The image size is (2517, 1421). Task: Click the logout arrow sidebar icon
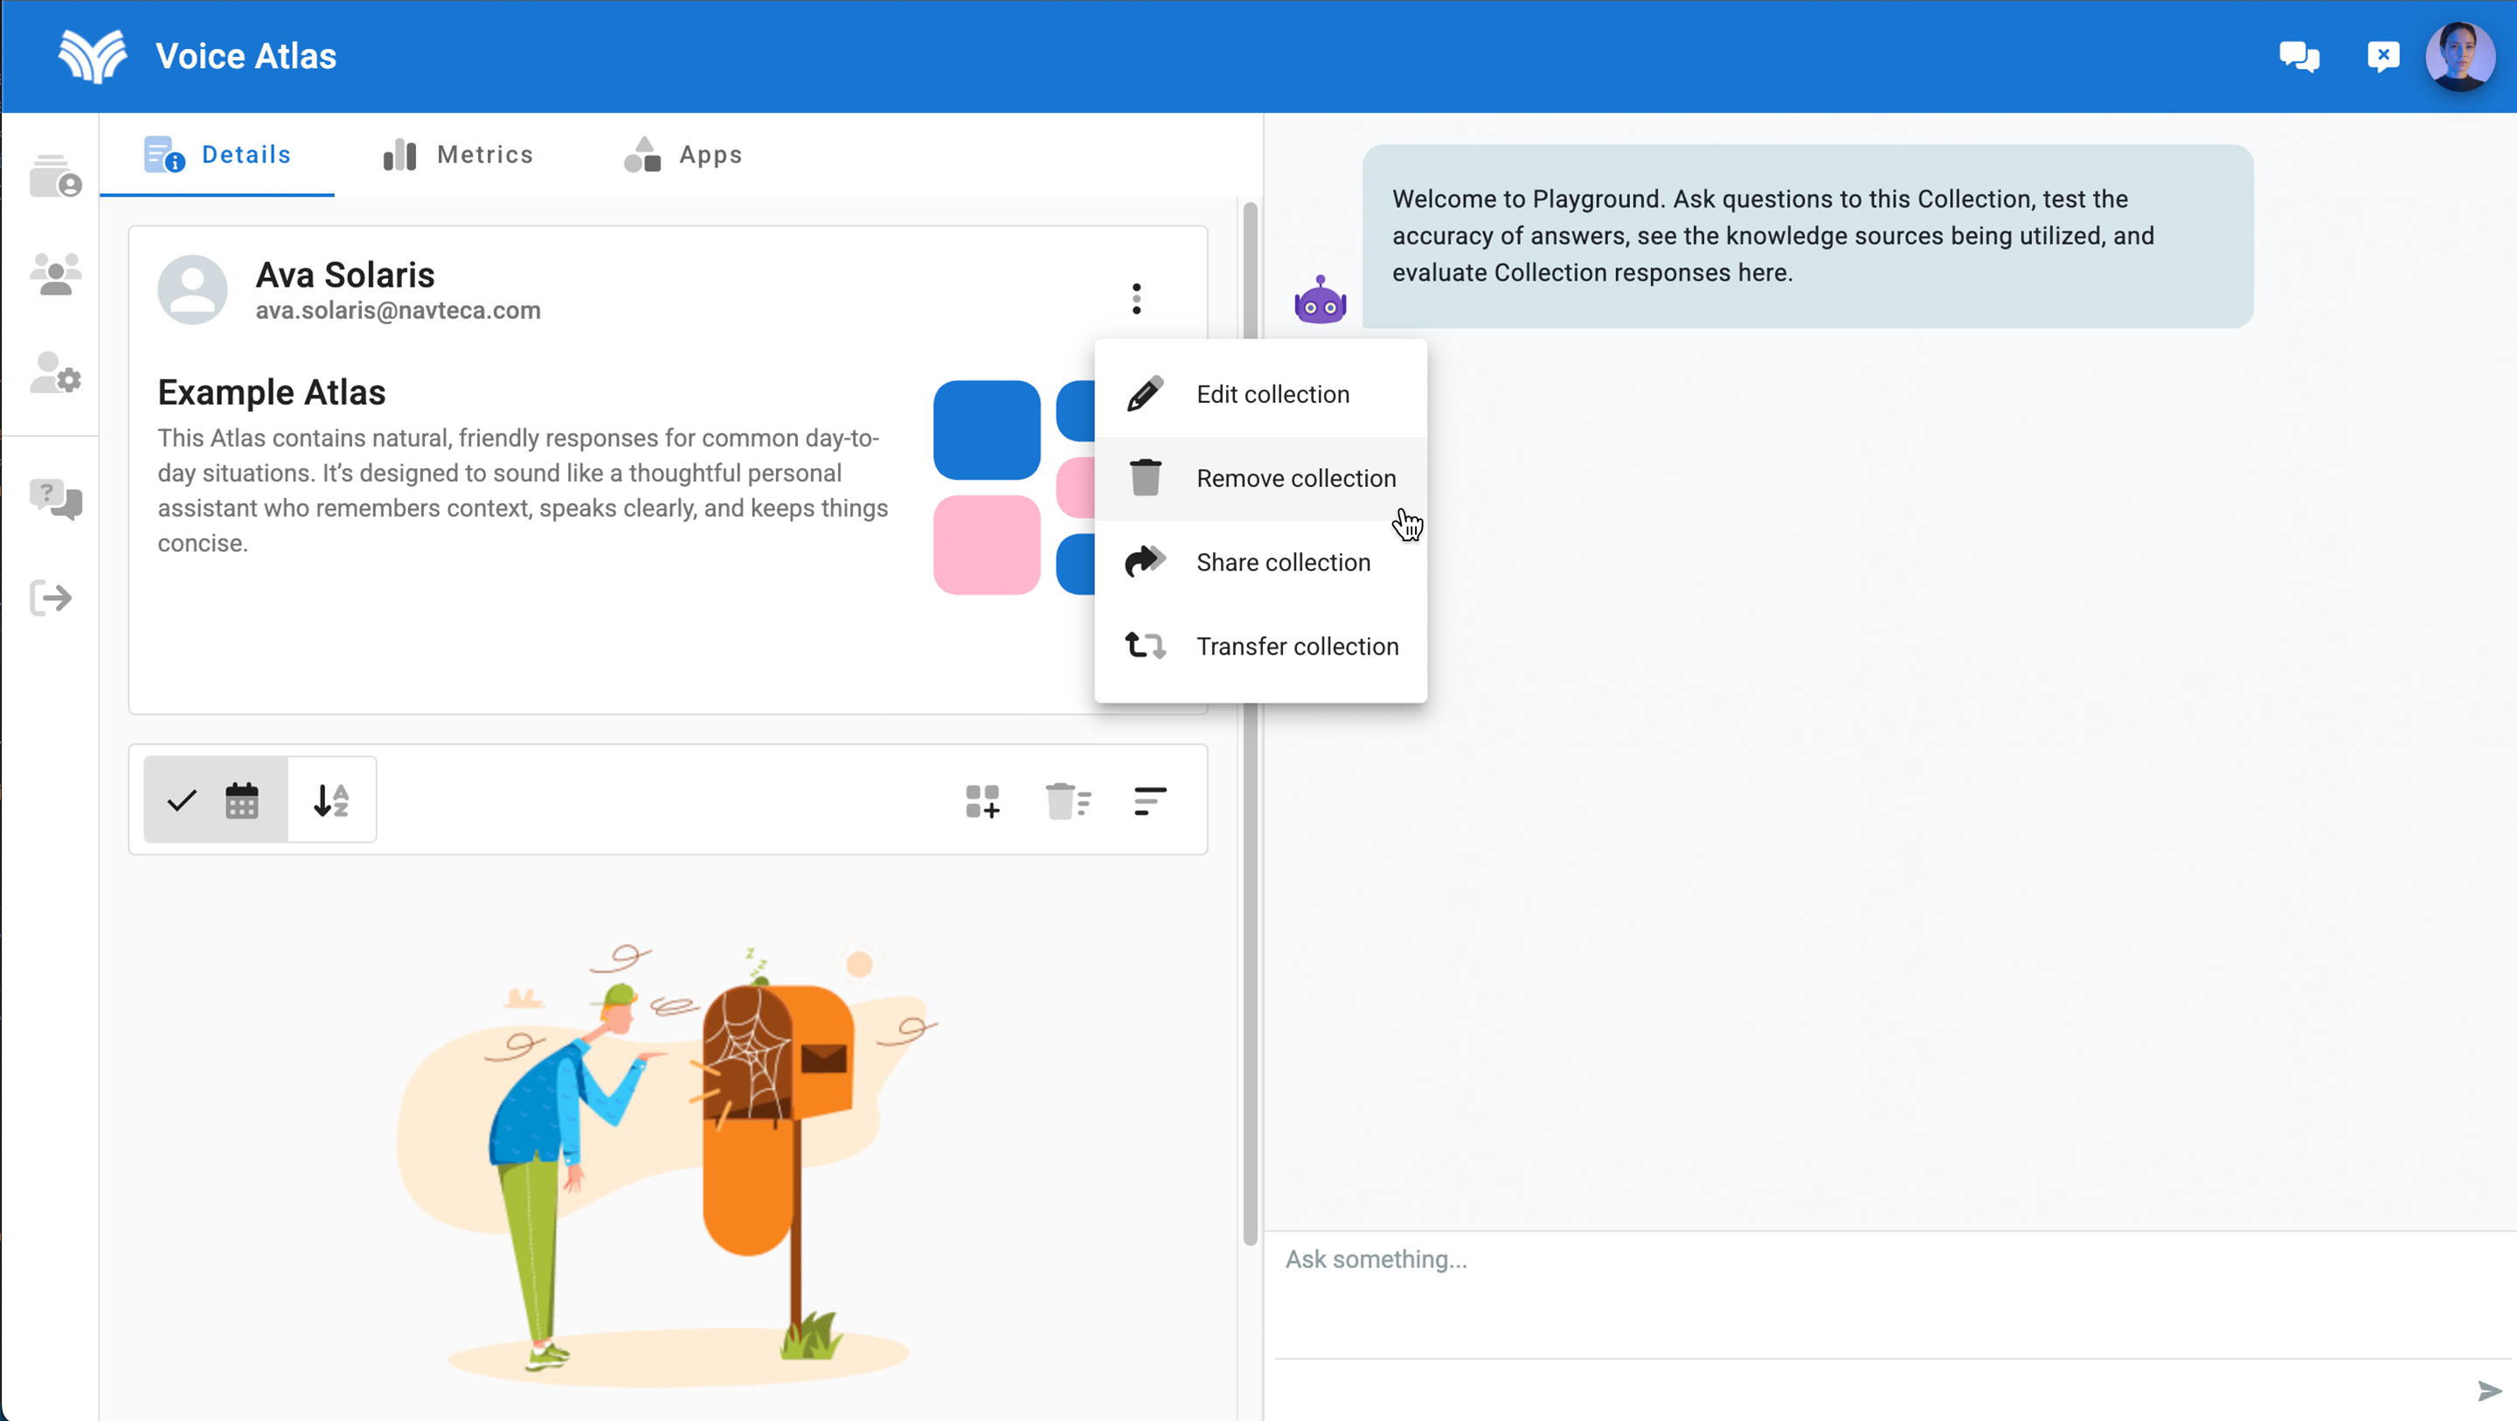click(x=51, y=597)
